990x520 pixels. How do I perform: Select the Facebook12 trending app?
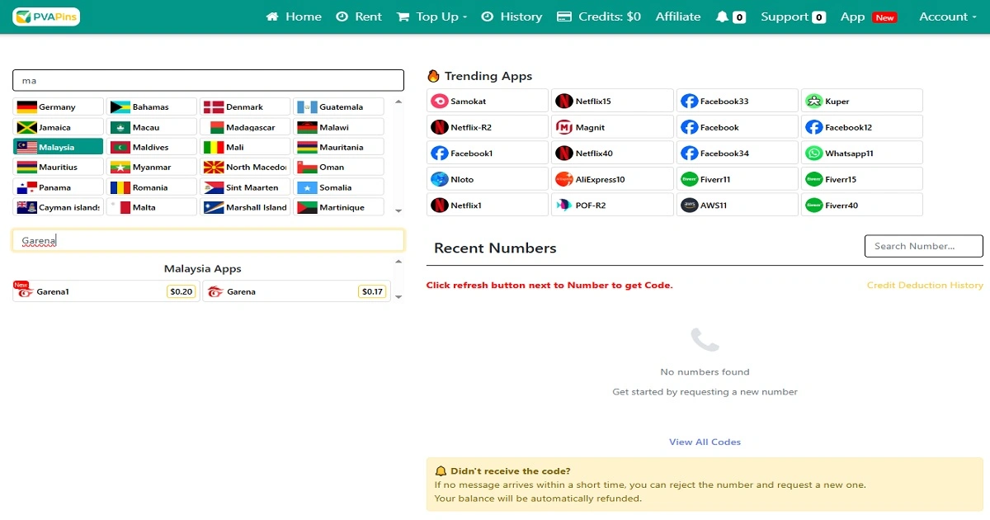862,127
